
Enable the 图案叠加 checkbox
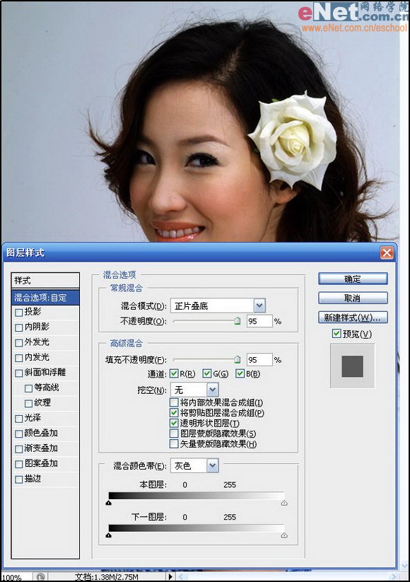point(19,465)
